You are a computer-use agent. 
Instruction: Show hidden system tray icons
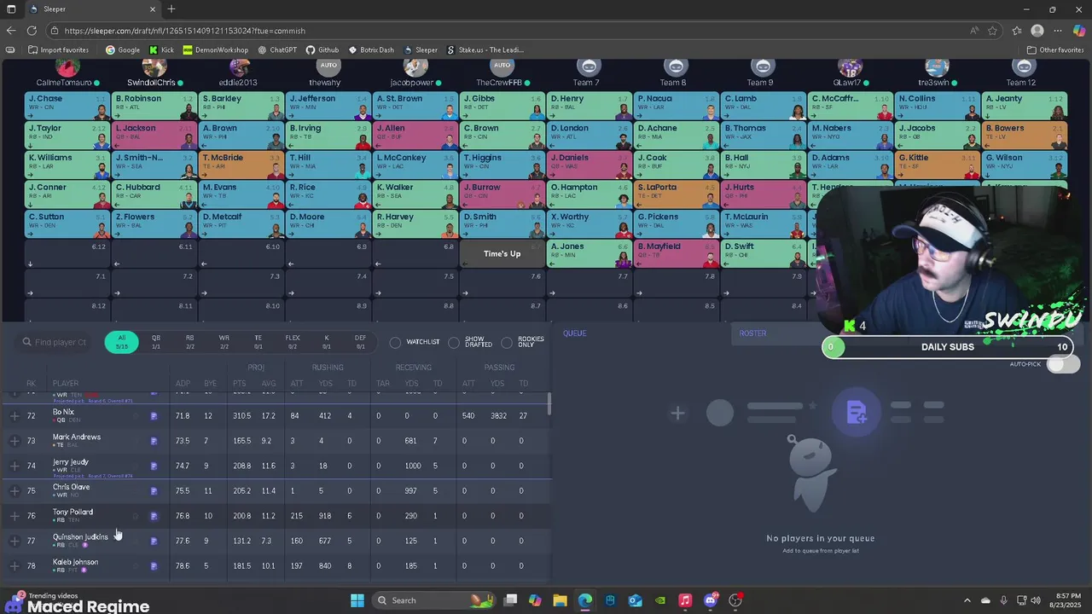pyautogui.click(x=967, y=600)
